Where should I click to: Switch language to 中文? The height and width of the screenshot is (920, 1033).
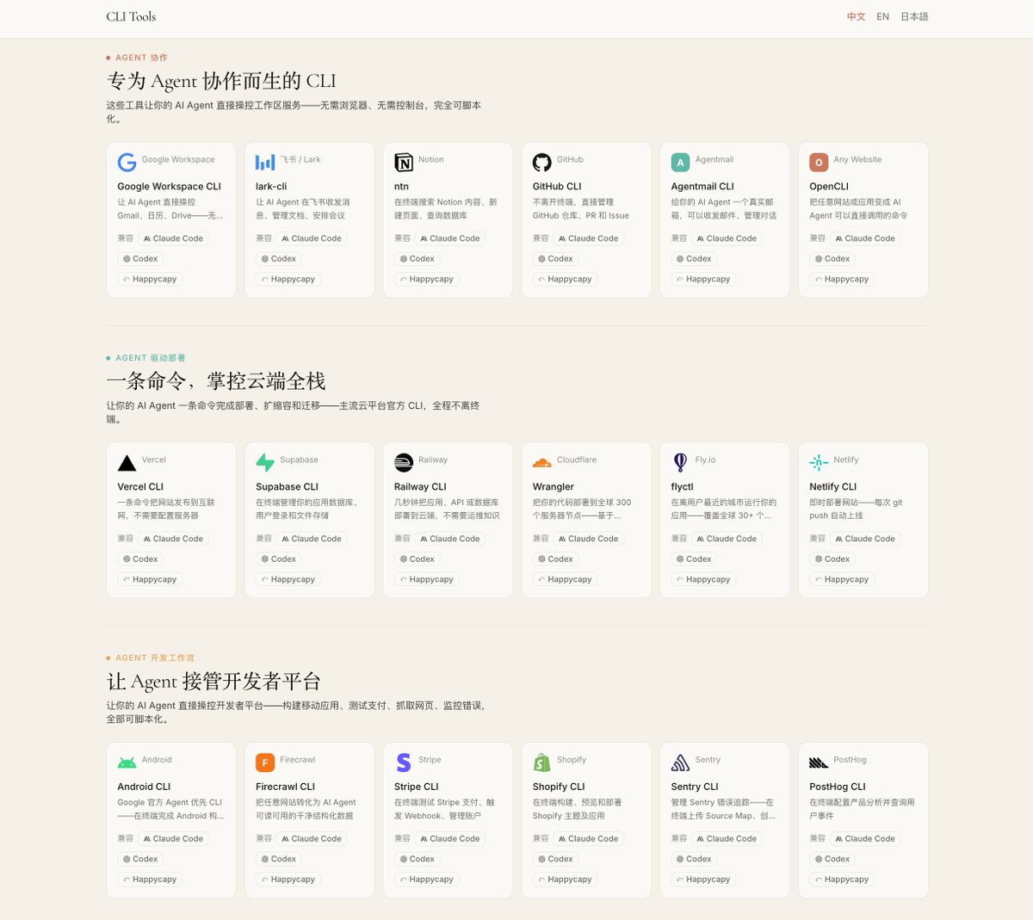856,16
